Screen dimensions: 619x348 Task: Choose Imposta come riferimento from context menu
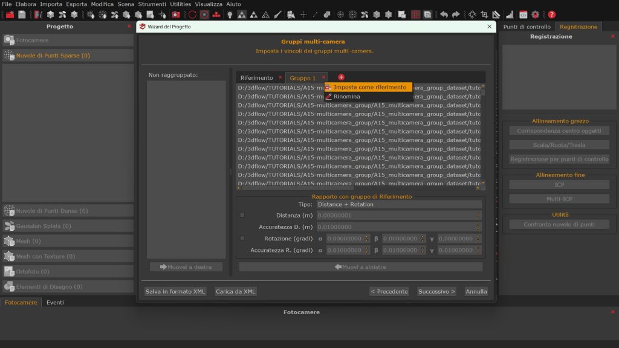[368, 87]
